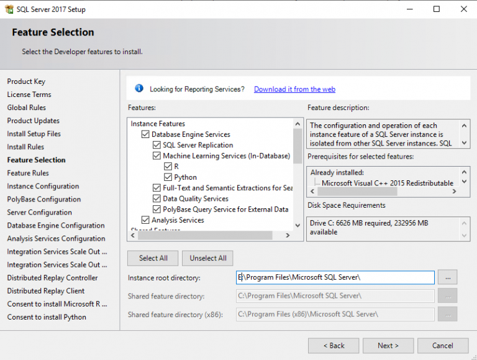Screen dimensions: 477x360
Task: Select the Feature Rules step
Action: pos(28,173)
